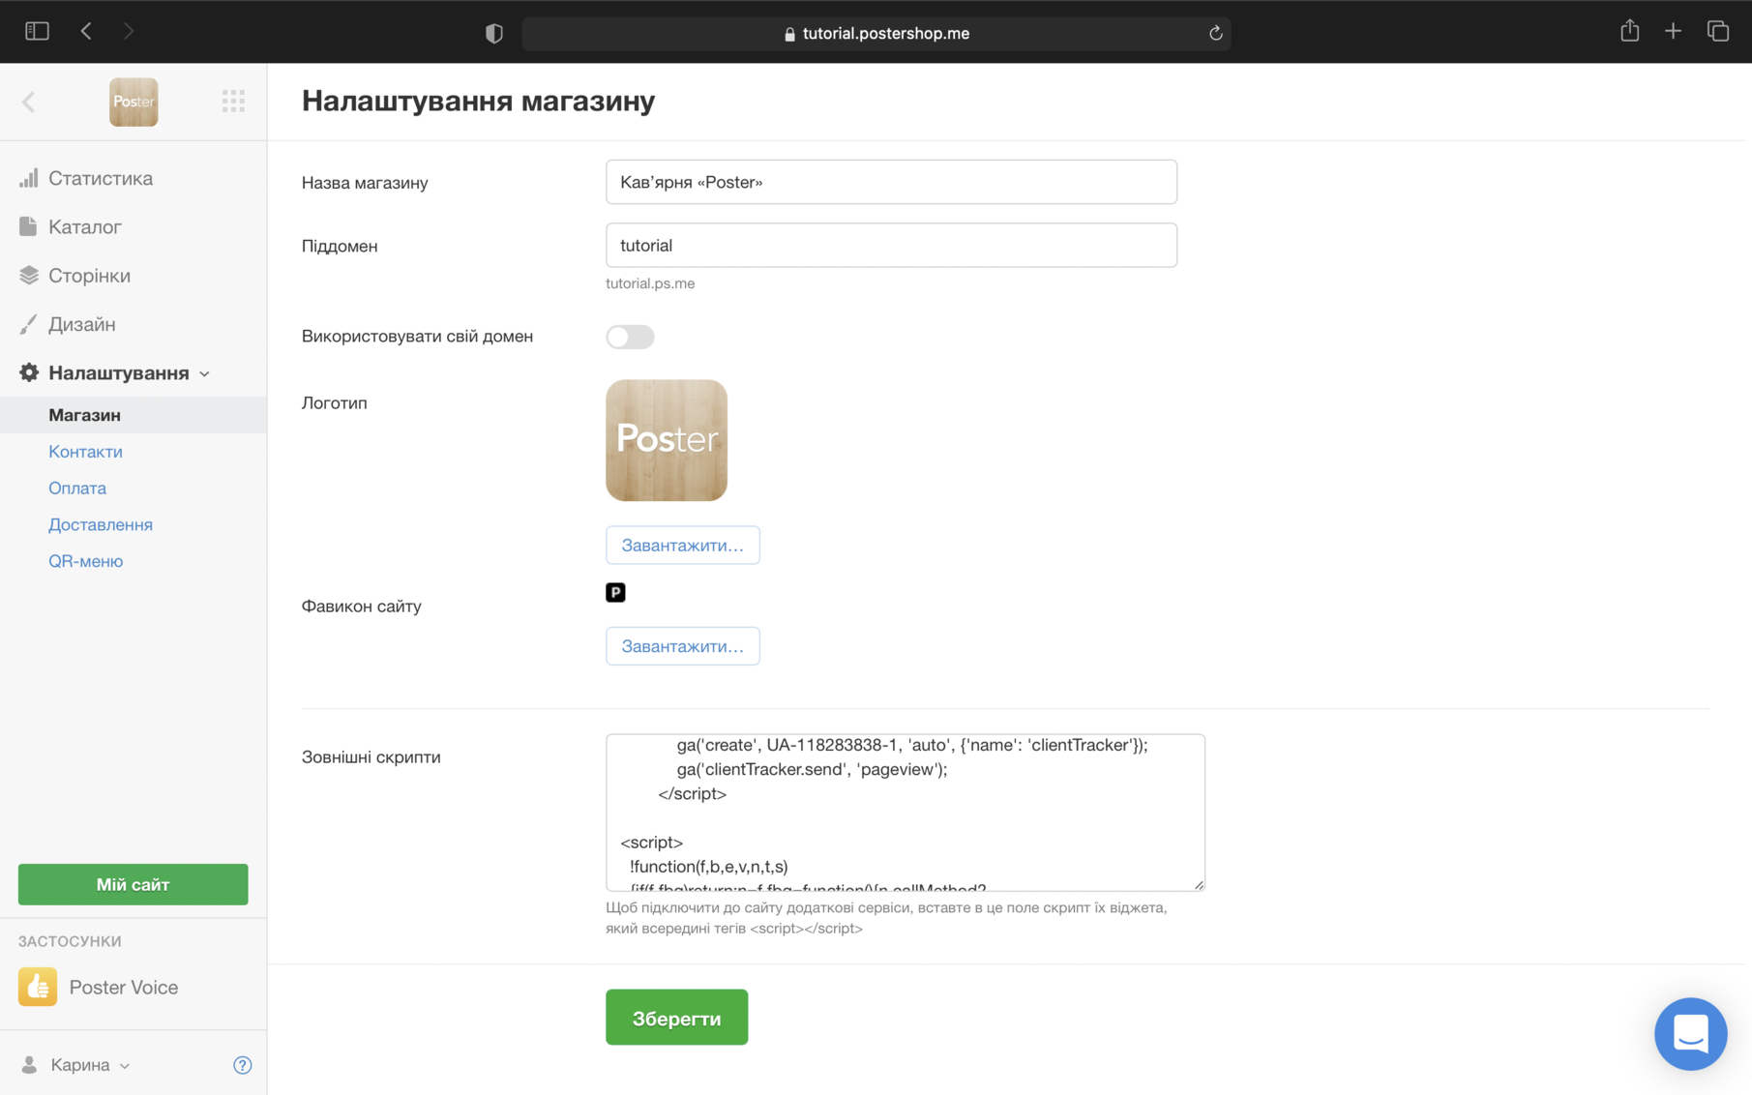Viewport: 1752px width, 1095px height.
Task: Go to Контакти settings
Action: (x=85, y=452)
